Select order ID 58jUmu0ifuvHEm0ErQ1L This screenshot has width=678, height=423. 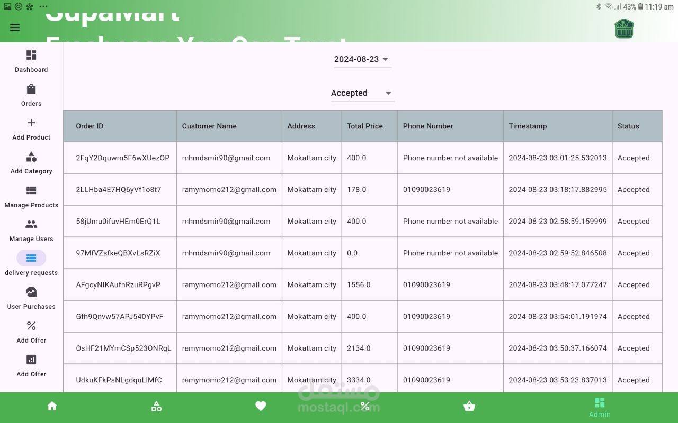[118, 221]
